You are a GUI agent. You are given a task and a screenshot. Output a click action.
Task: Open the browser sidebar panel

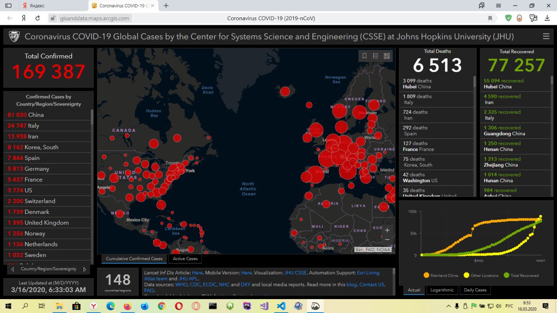point(8,6)
